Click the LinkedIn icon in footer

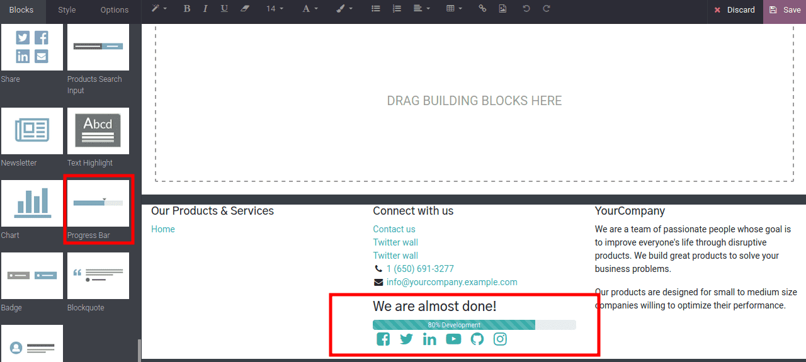coord(429,339)
